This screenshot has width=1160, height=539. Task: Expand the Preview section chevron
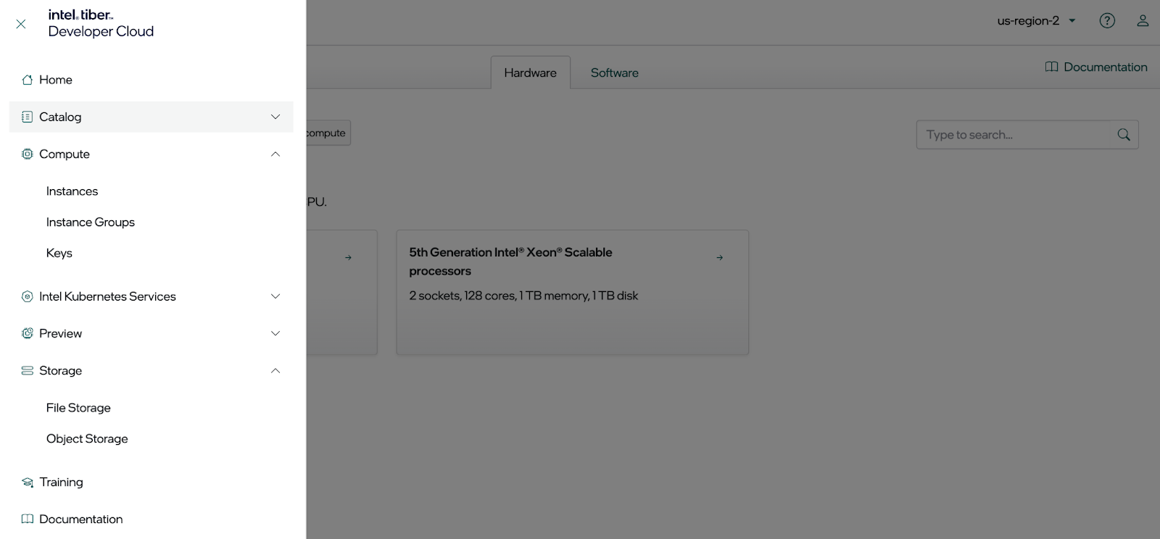[275, 333]
